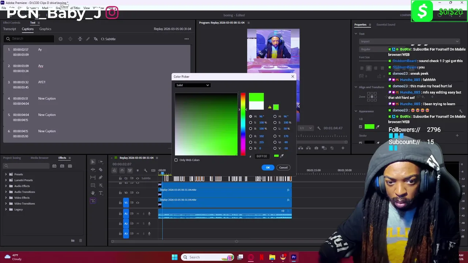
Task: Select the Ripple Edit tool
Action: pyautogui.click(x=93, y=169)
